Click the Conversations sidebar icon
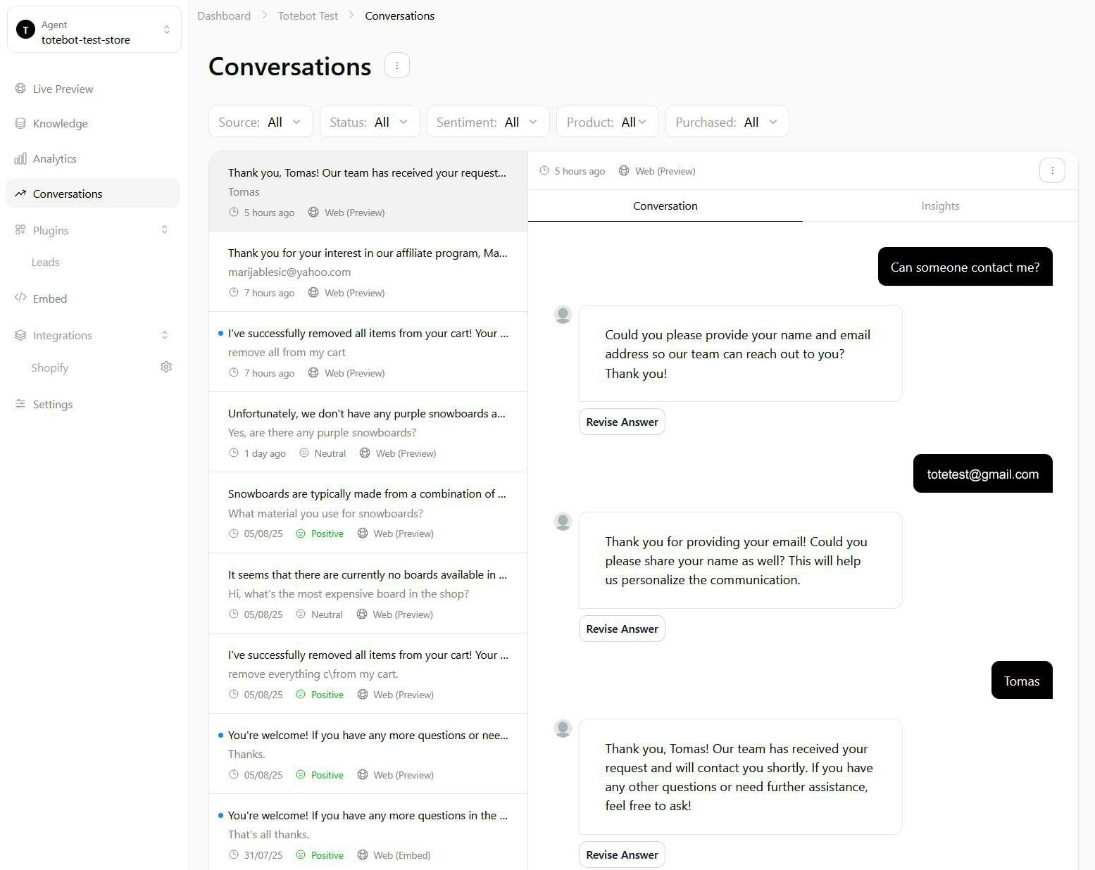Viewport: 1095px width, 870px height. coord(20,194)
